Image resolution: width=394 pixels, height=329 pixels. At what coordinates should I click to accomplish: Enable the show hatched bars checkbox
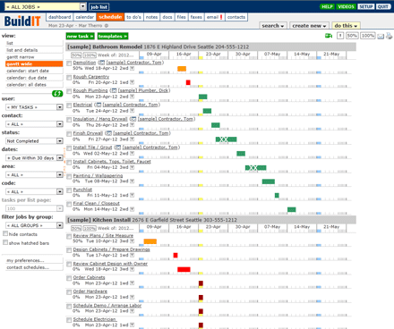(x=5, y=242)
